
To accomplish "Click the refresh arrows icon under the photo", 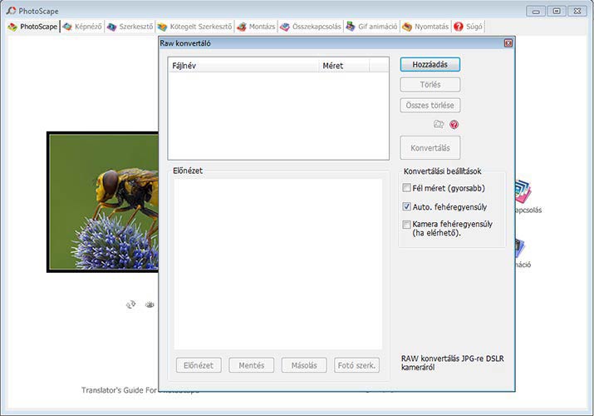I will [130, 305].
